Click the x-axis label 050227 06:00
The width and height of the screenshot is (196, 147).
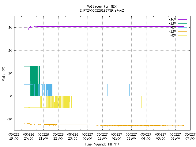coord(175,137)
